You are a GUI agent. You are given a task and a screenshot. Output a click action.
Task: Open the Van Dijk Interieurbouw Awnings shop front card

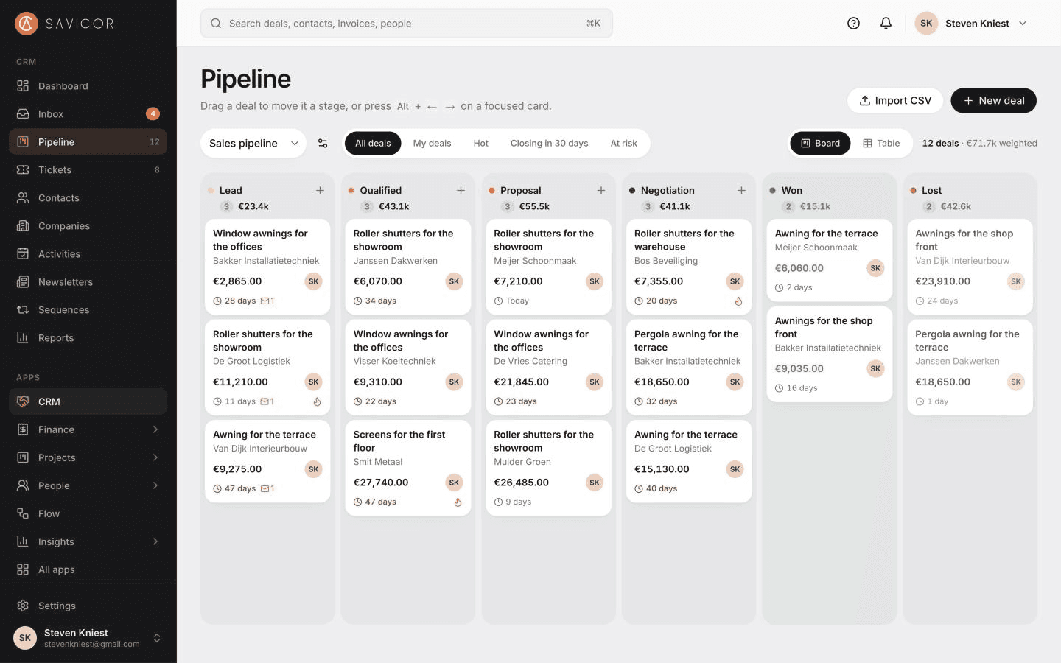point(970,267)
